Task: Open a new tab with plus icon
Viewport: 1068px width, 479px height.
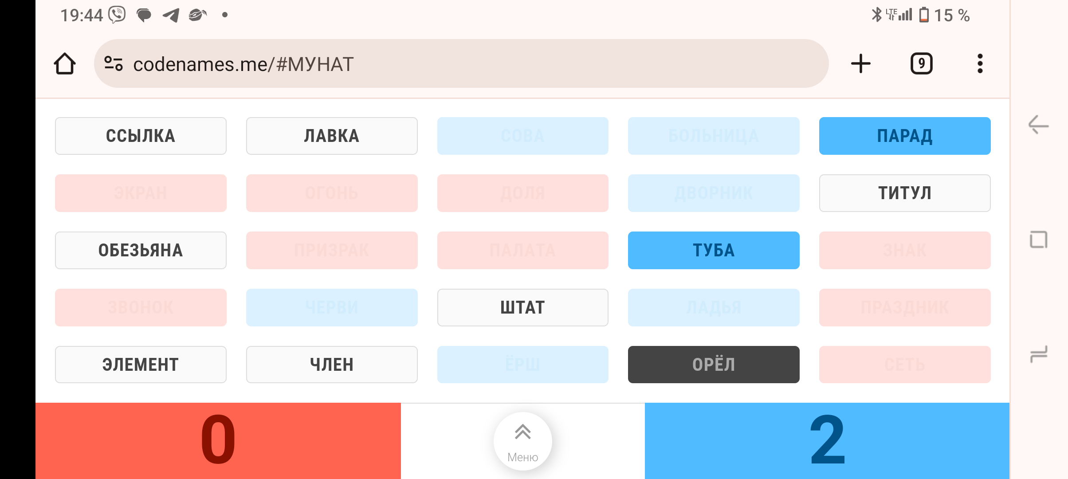Action: point(860,64)
